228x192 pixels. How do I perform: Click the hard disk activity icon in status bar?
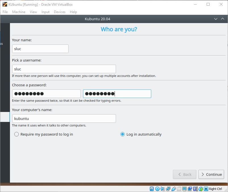point(152,189)
